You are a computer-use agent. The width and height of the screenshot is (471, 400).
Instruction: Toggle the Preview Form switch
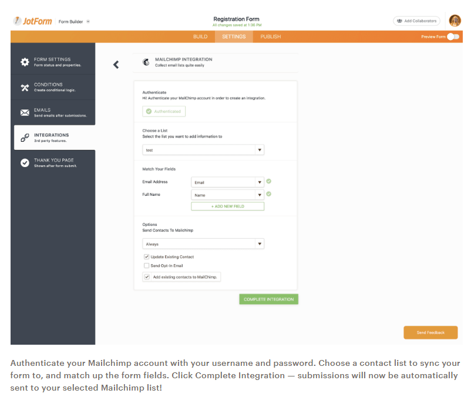tap(453, 36)
